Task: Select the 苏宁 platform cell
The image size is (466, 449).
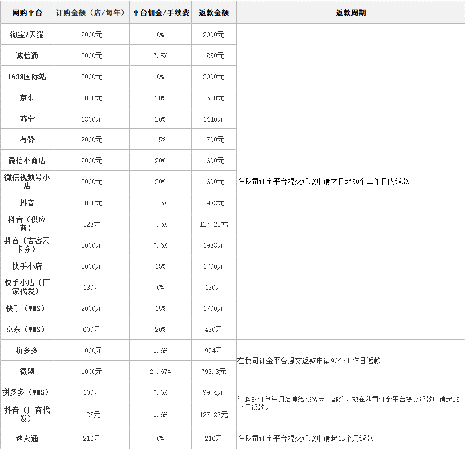Action: click(27, 119)
